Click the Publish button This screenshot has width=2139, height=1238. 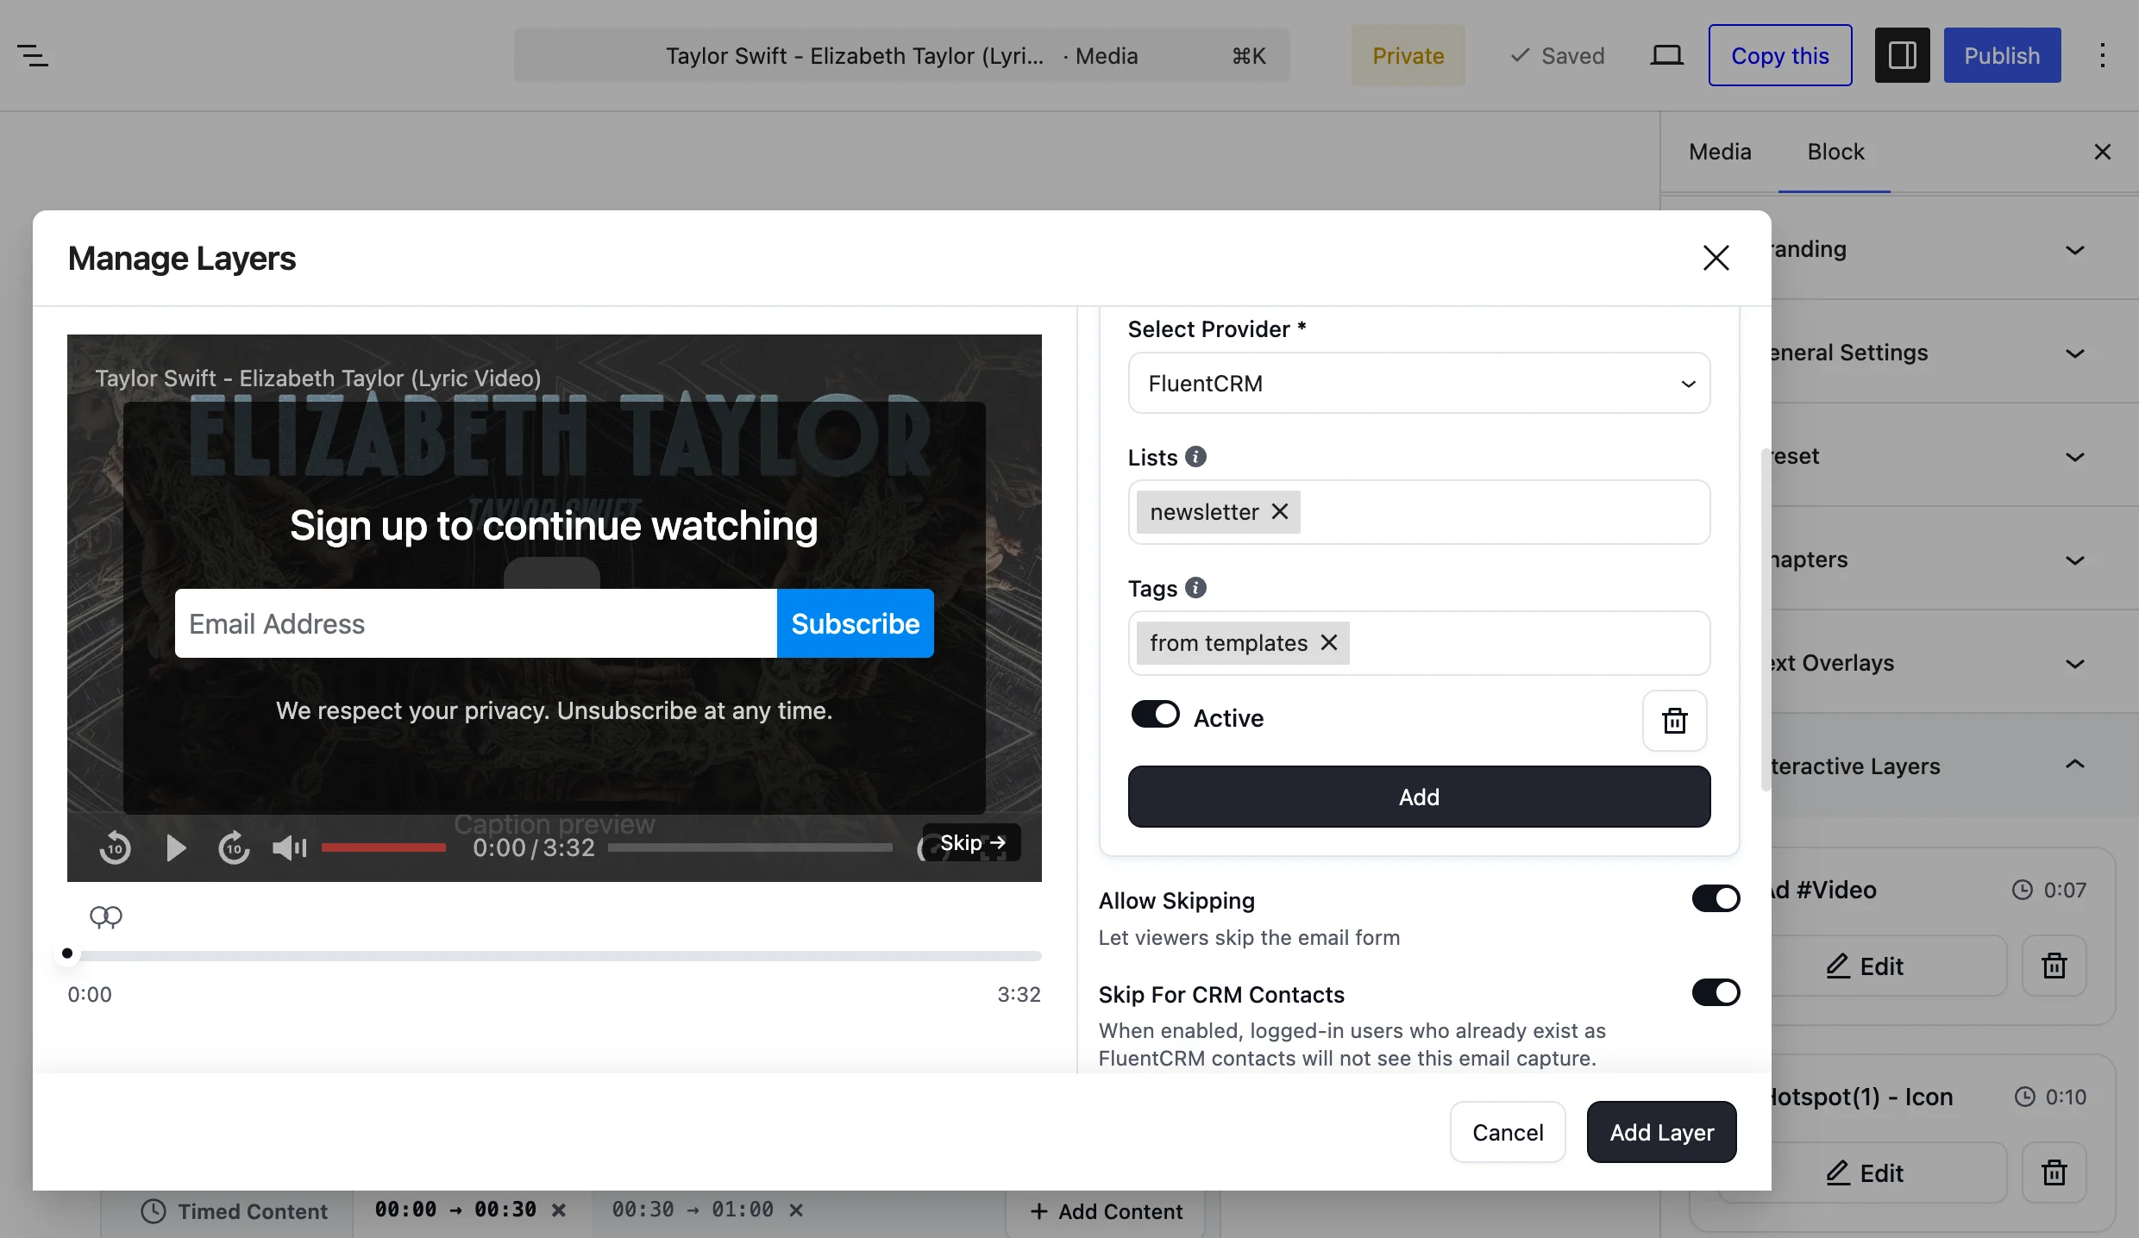(x=2002, y=55)
